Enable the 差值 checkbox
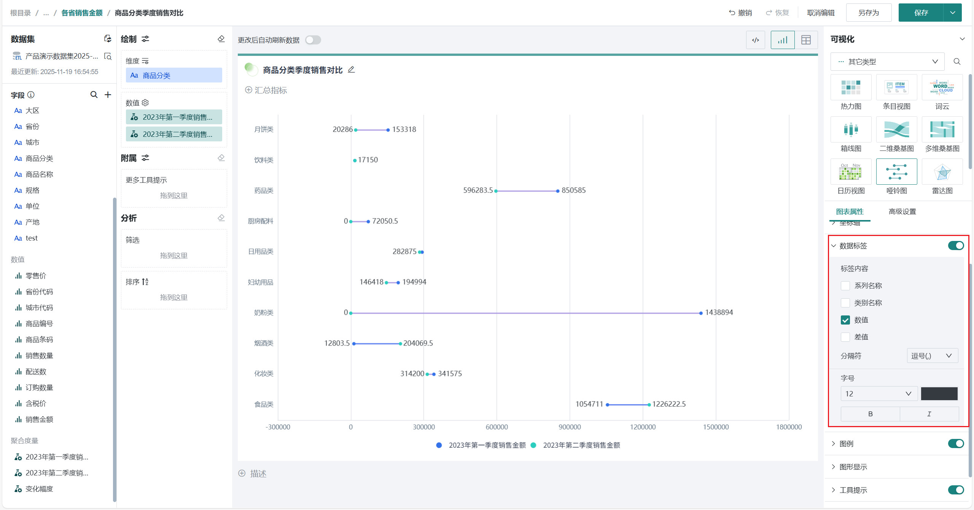Screen dimensions: 974x510 (845, 337)
